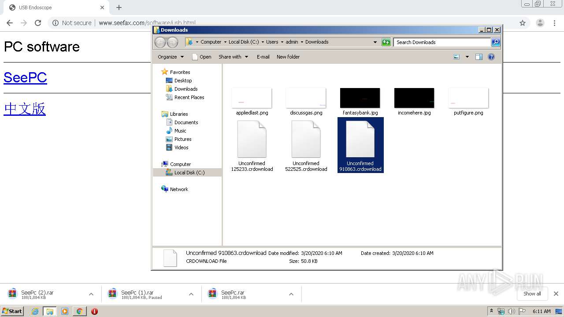Image resolution: width=564 pixels, height=317 pixels.
Task: Select Network in navigation pane
Action: (x=175, y=189)
